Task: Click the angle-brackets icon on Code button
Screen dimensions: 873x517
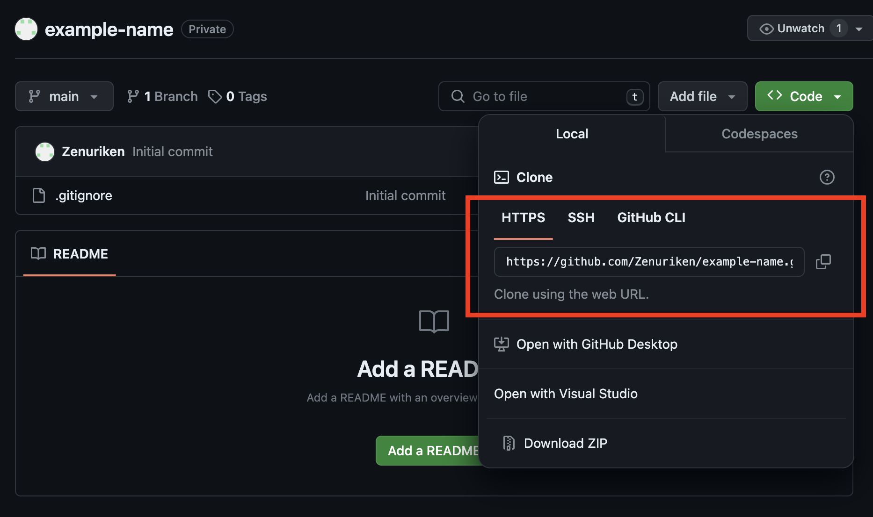Action: click(775, 95)
